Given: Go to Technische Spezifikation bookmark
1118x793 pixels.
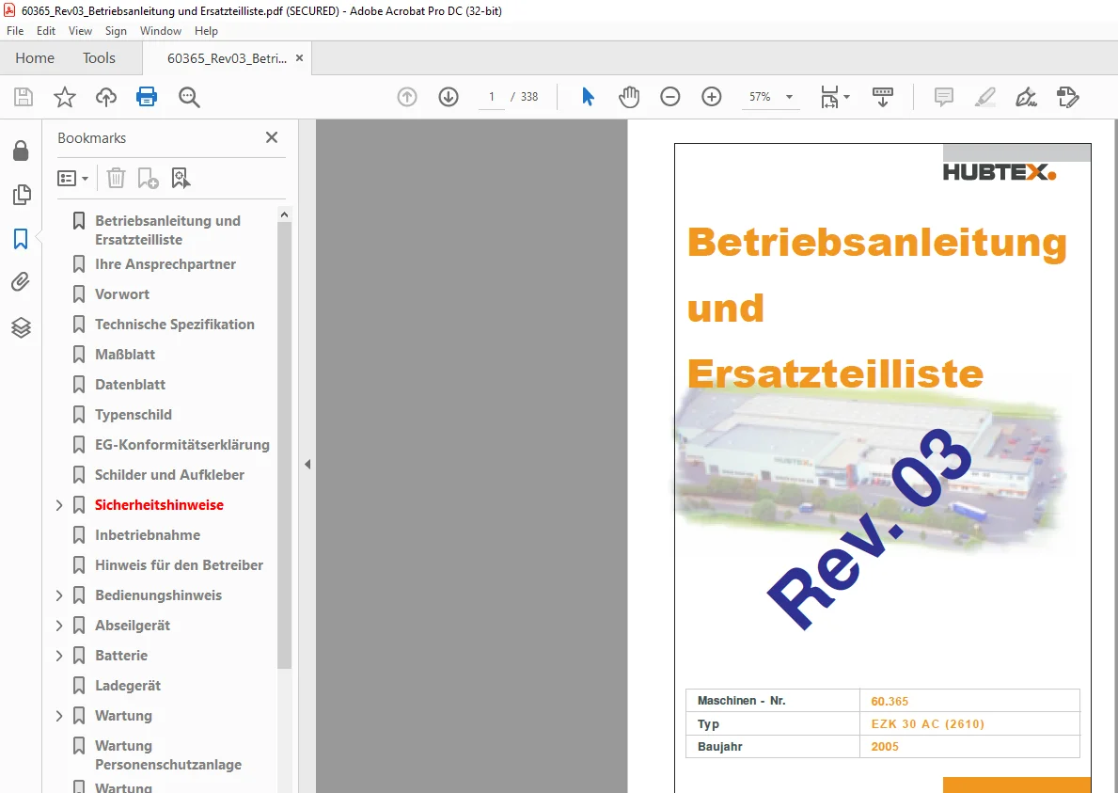Looking at the screenshot, I should pos(175,325).
